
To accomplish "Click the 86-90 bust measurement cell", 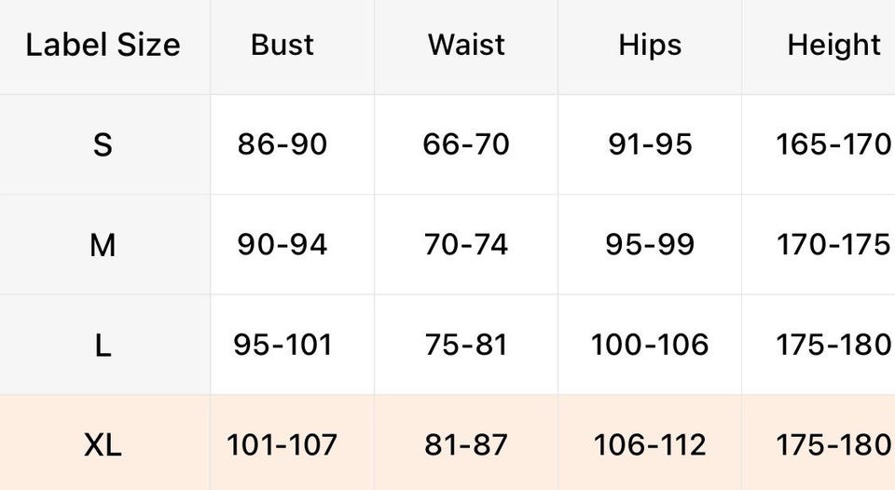I will 282,145.
